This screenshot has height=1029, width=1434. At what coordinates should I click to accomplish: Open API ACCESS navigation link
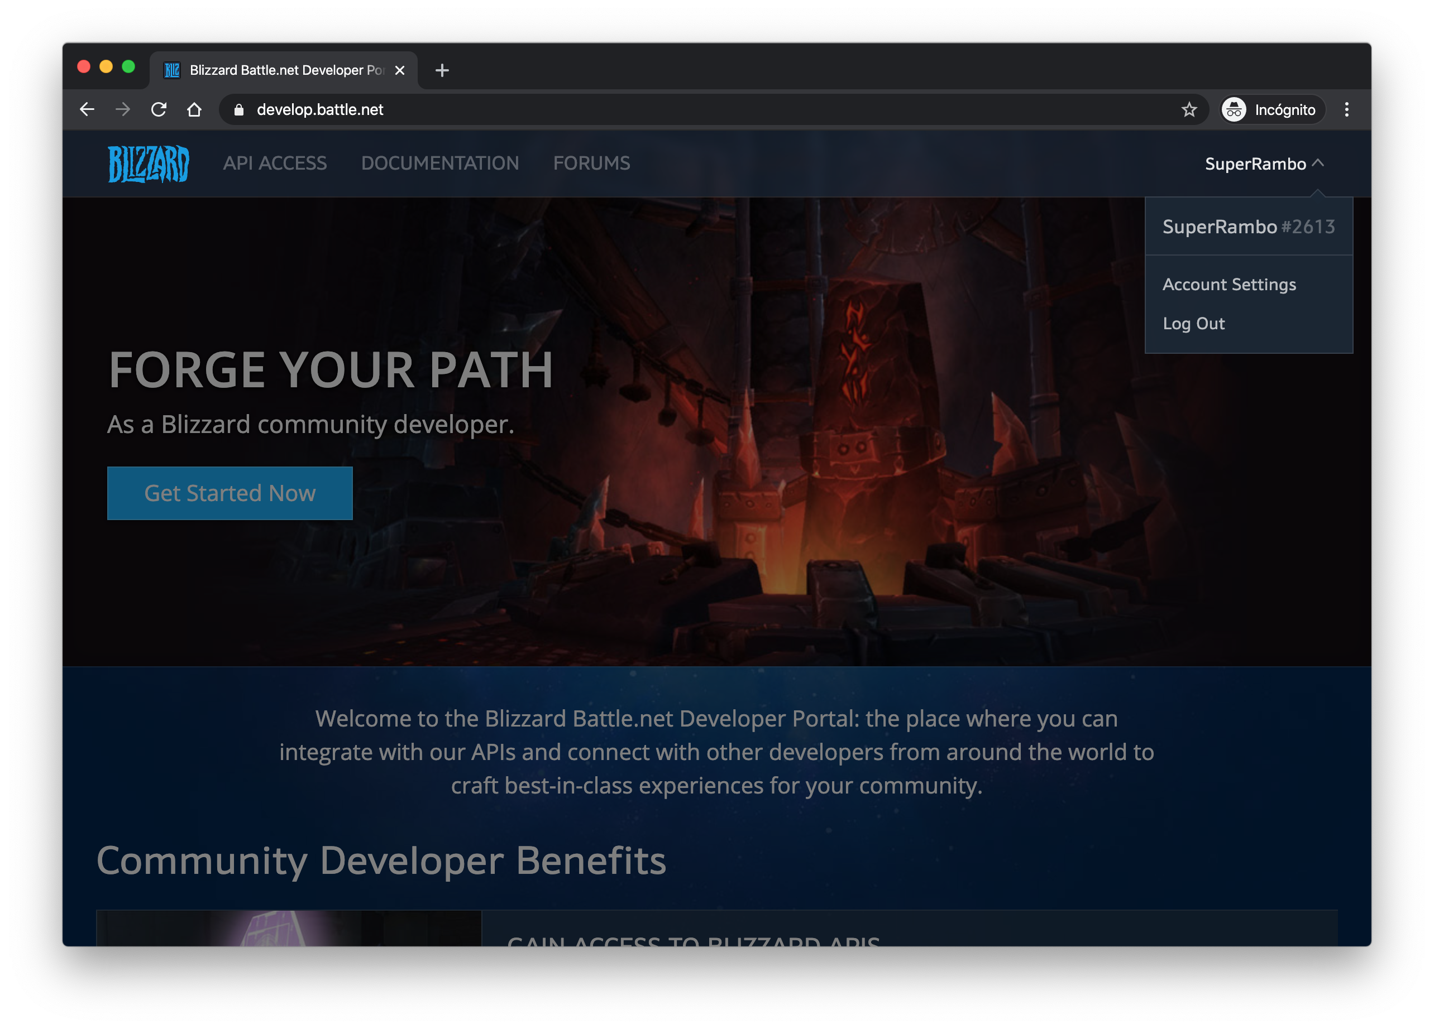click(x=274, y=163)
